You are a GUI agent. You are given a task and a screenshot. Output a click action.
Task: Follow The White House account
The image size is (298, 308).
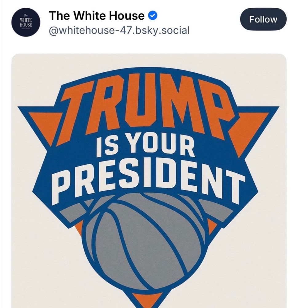[x=263, y=19]
